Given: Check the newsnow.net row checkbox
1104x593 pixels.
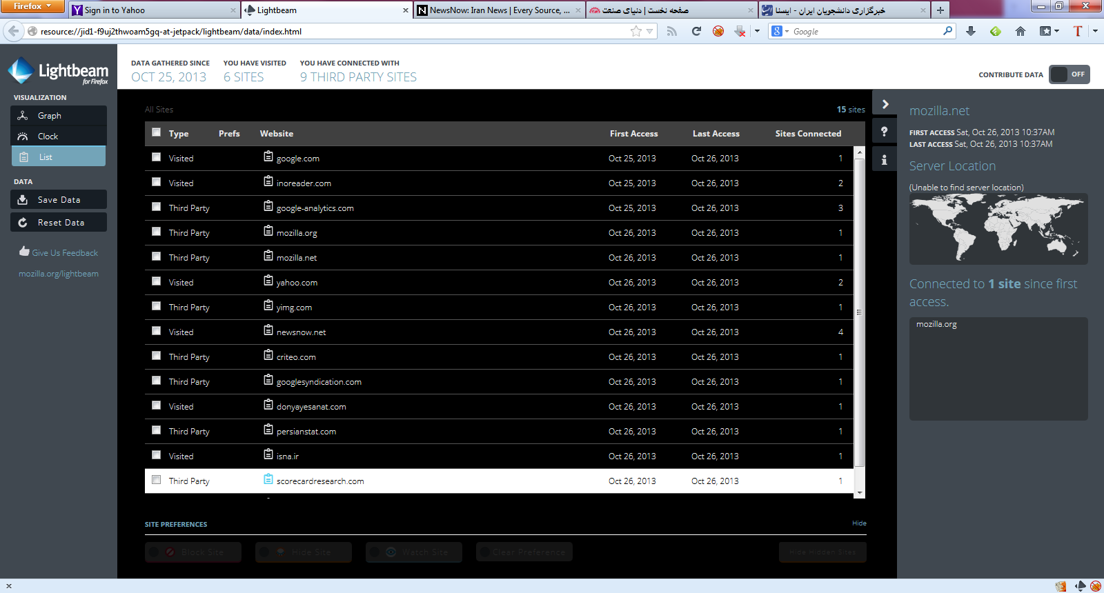Looking at the screenshot, I should (x=157, y=331).
